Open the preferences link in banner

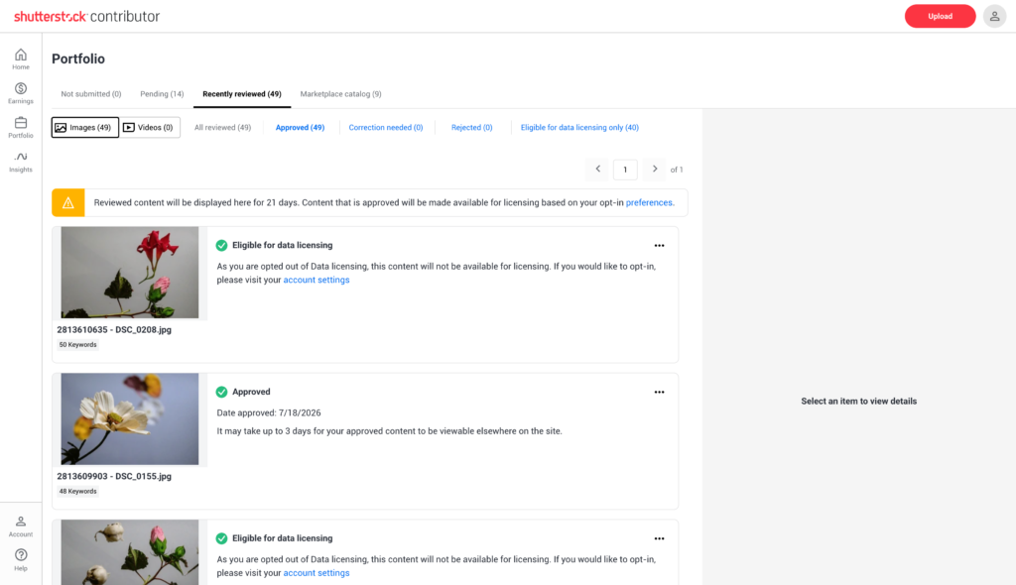coord(649,203)
